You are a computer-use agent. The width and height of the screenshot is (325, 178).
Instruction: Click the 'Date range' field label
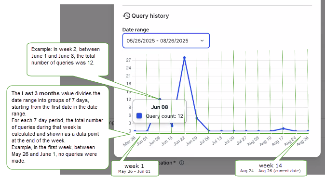pos(135,29)
